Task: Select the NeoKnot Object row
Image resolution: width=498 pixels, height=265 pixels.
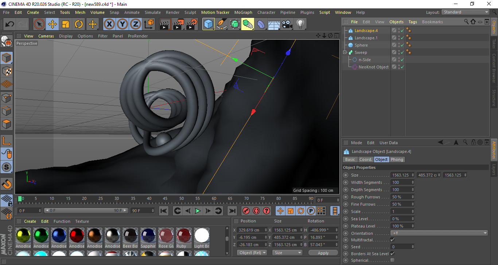Action: [x=373, y=67]
